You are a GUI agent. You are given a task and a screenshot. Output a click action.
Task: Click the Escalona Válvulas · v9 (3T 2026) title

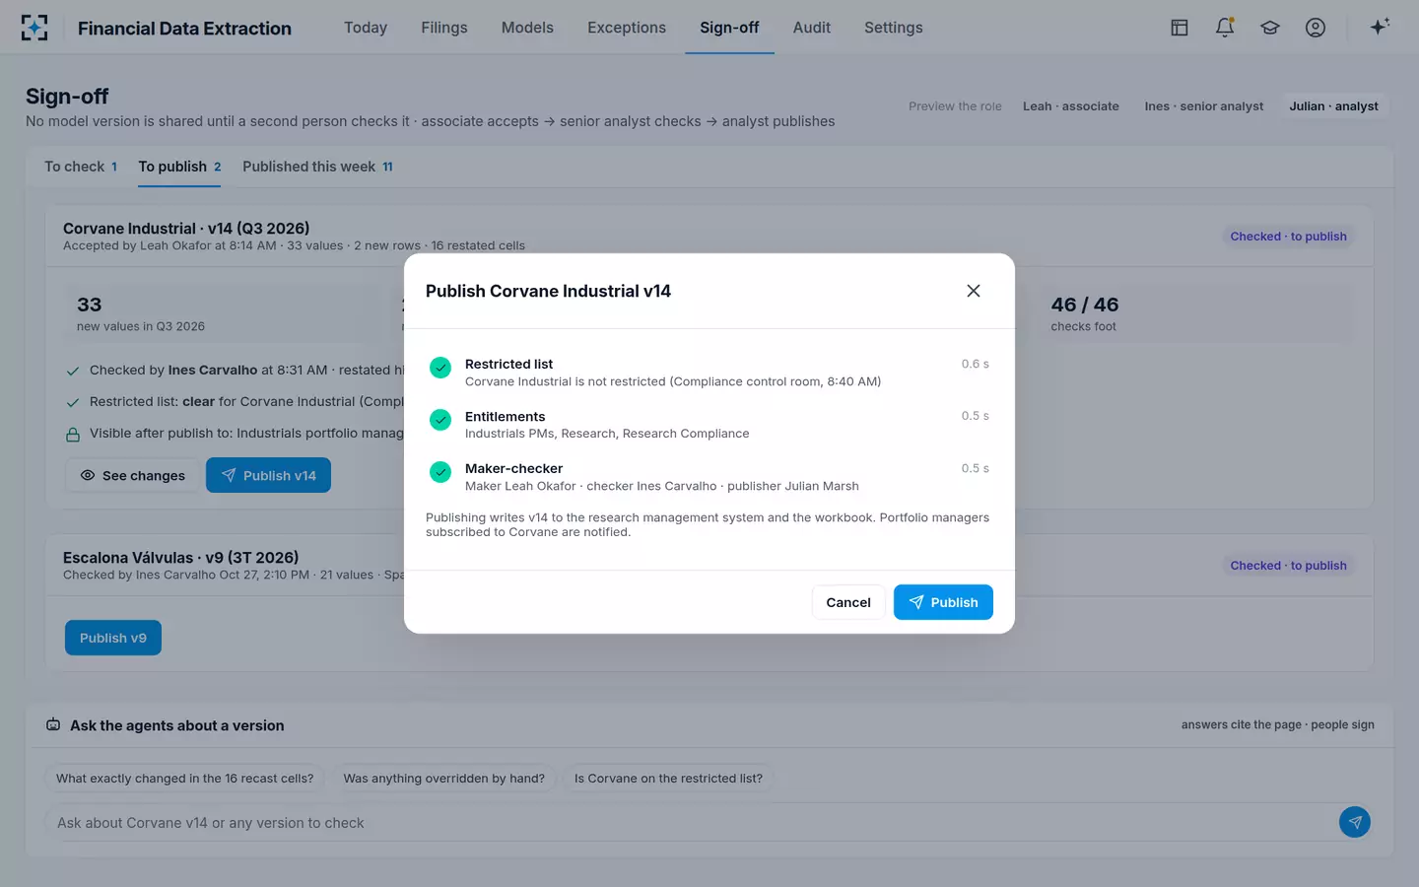pyautogui.click(x=181, y=558)
